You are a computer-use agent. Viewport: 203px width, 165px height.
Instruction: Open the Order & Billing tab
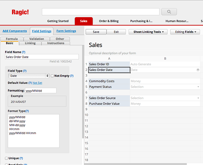point(109,21)
